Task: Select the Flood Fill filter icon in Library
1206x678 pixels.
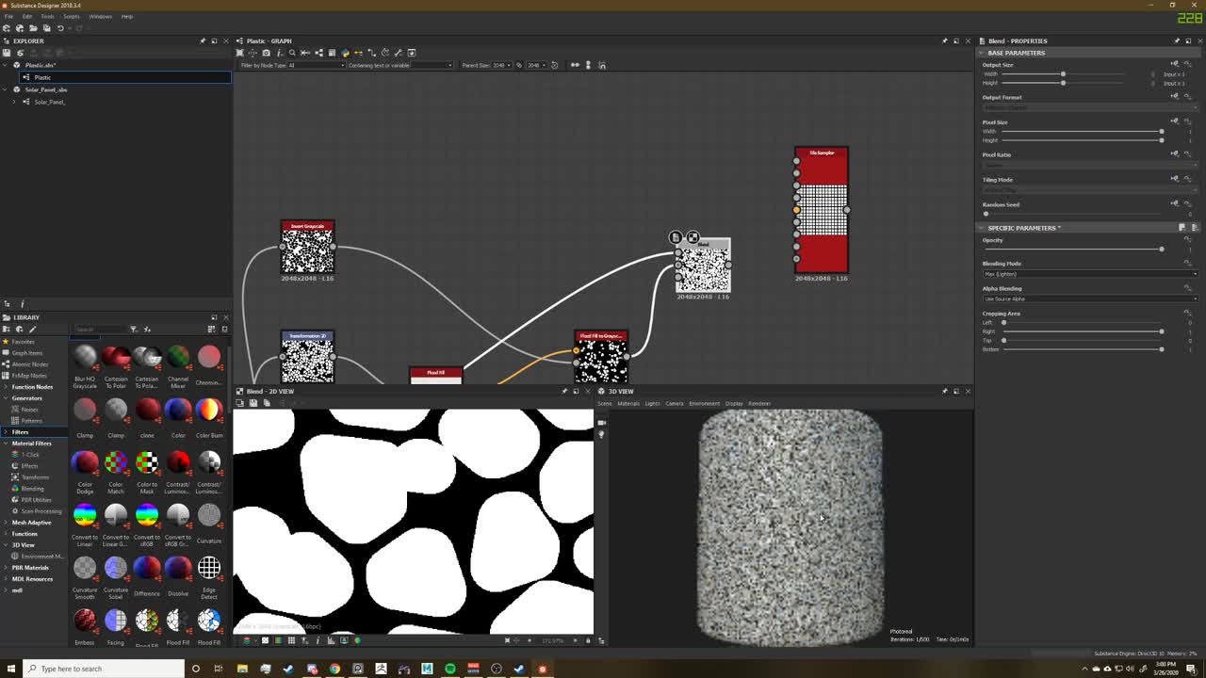Action: point(178,621)
